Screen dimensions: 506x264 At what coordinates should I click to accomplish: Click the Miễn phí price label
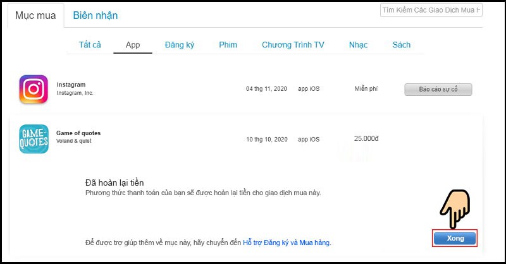point(366,88)
